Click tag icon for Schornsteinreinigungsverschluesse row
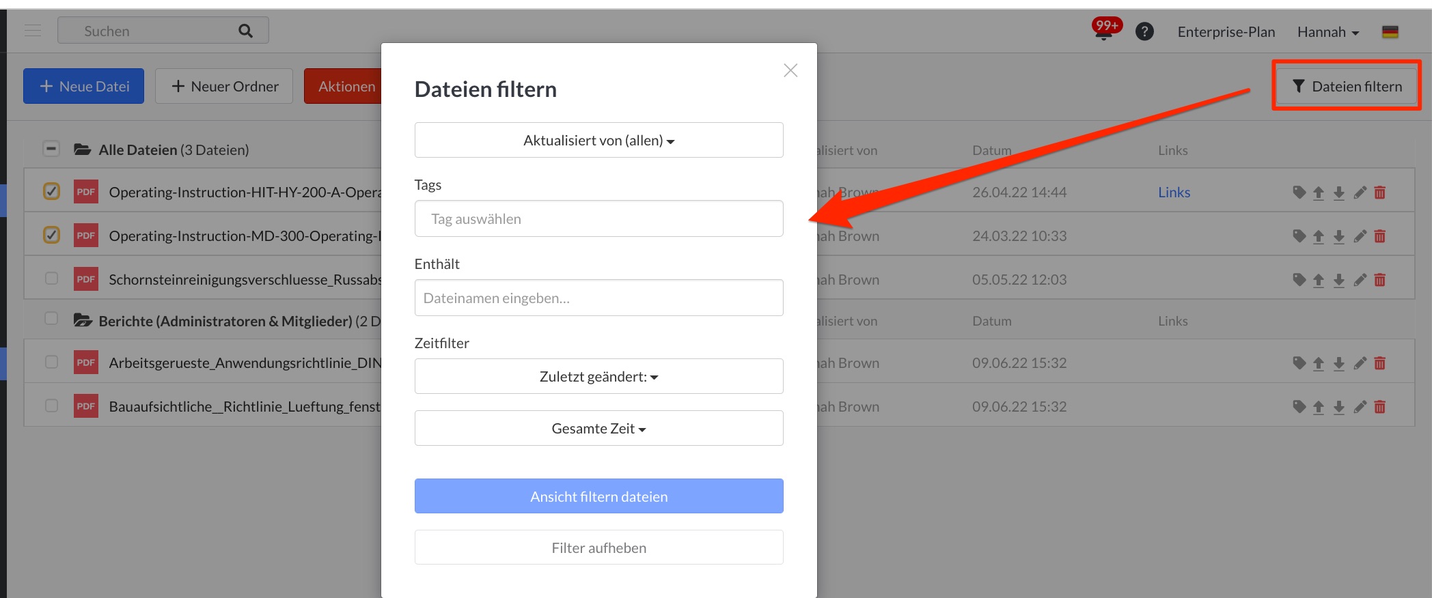Viewport: 1432px width, 598px height. (1299, 280)
